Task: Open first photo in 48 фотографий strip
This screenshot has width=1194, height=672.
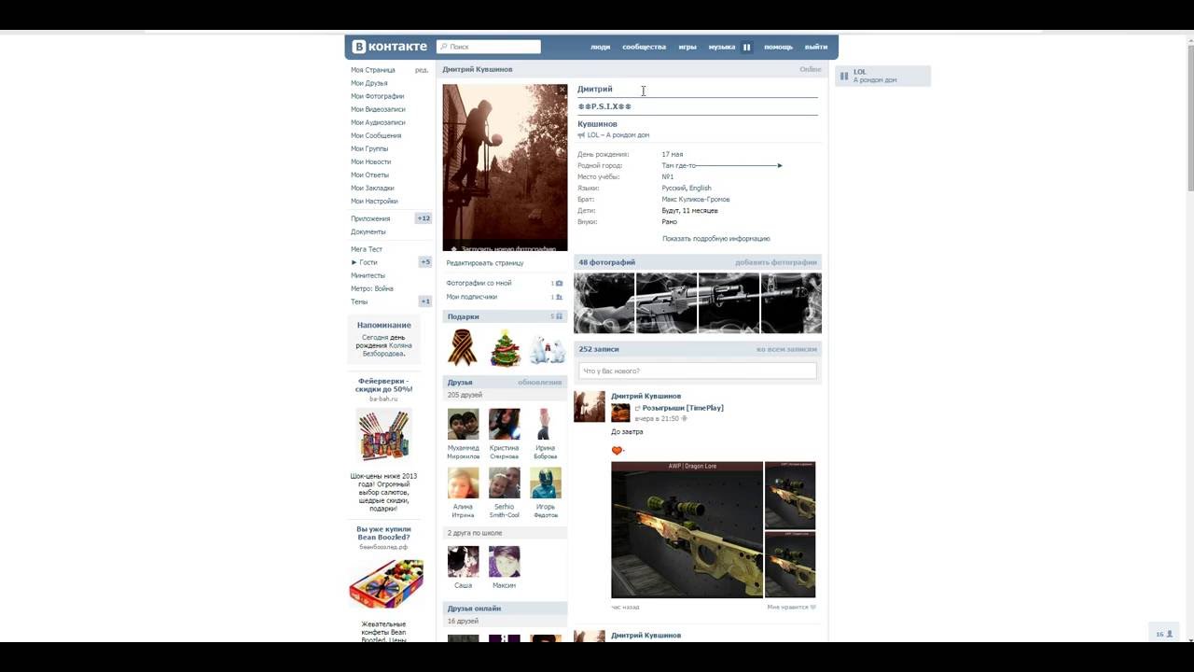Action: click(604, 303)
